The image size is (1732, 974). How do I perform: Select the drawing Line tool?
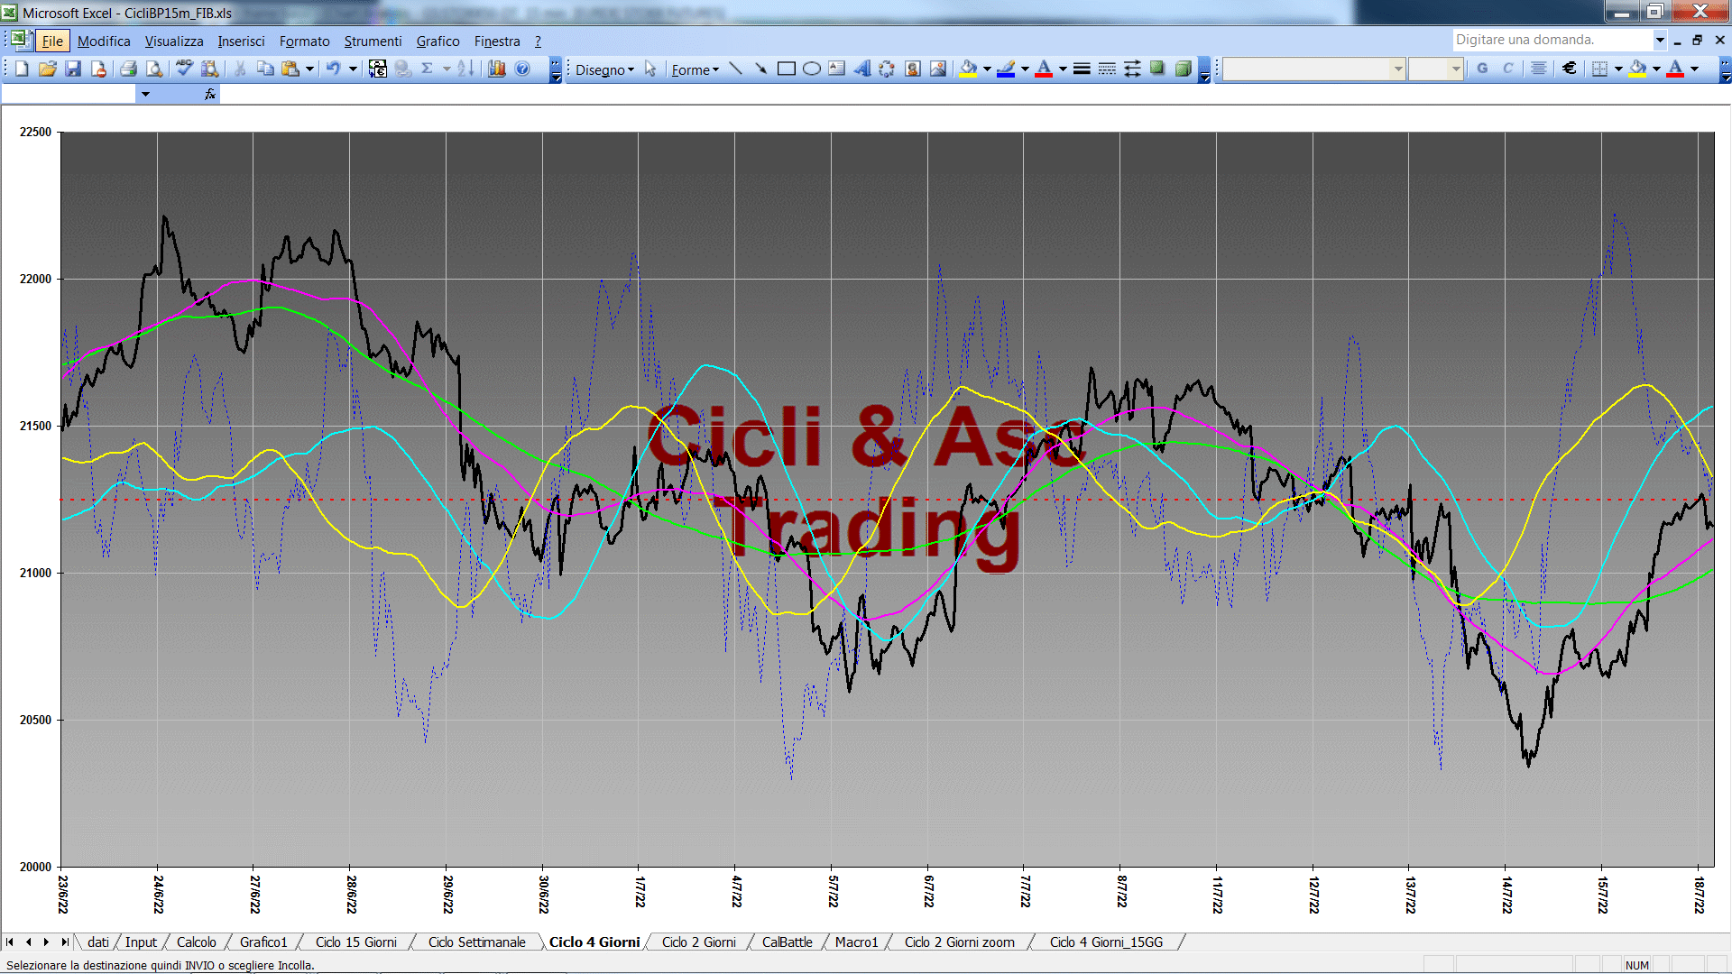pyautogui.click(x=736, y=69)
